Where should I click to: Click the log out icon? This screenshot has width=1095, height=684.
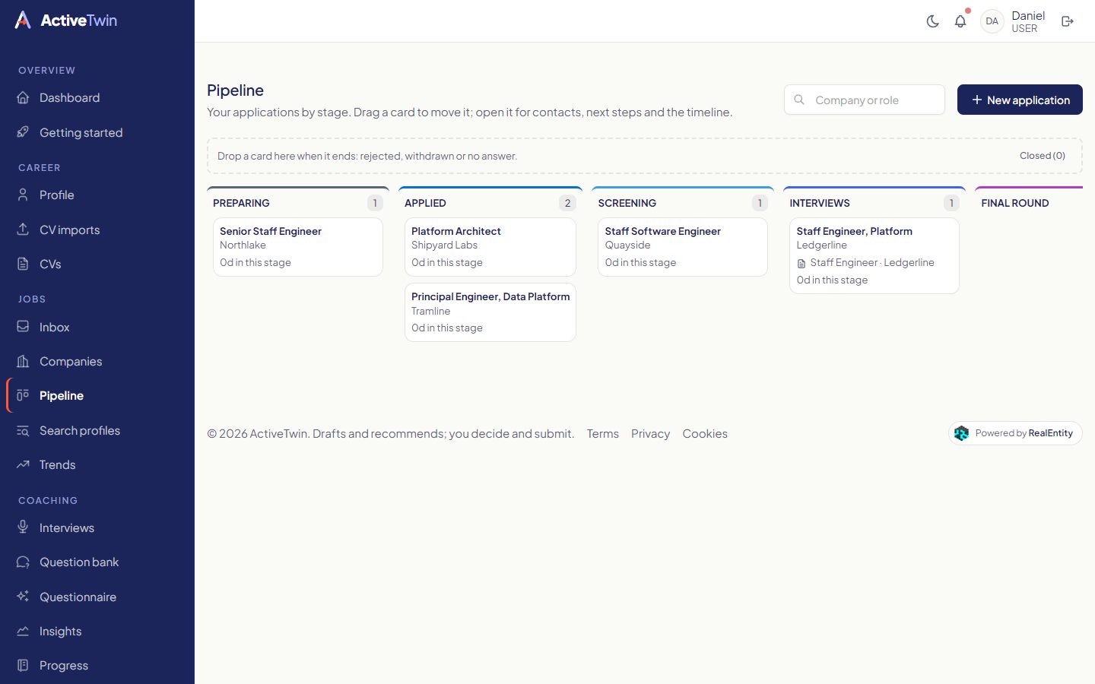tap(1068, 21)
